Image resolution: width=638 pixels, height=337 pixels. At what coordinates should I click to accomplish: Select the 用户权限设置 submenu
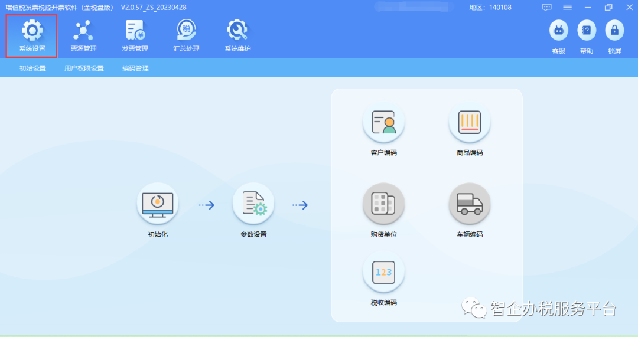(x=84, y=68)
